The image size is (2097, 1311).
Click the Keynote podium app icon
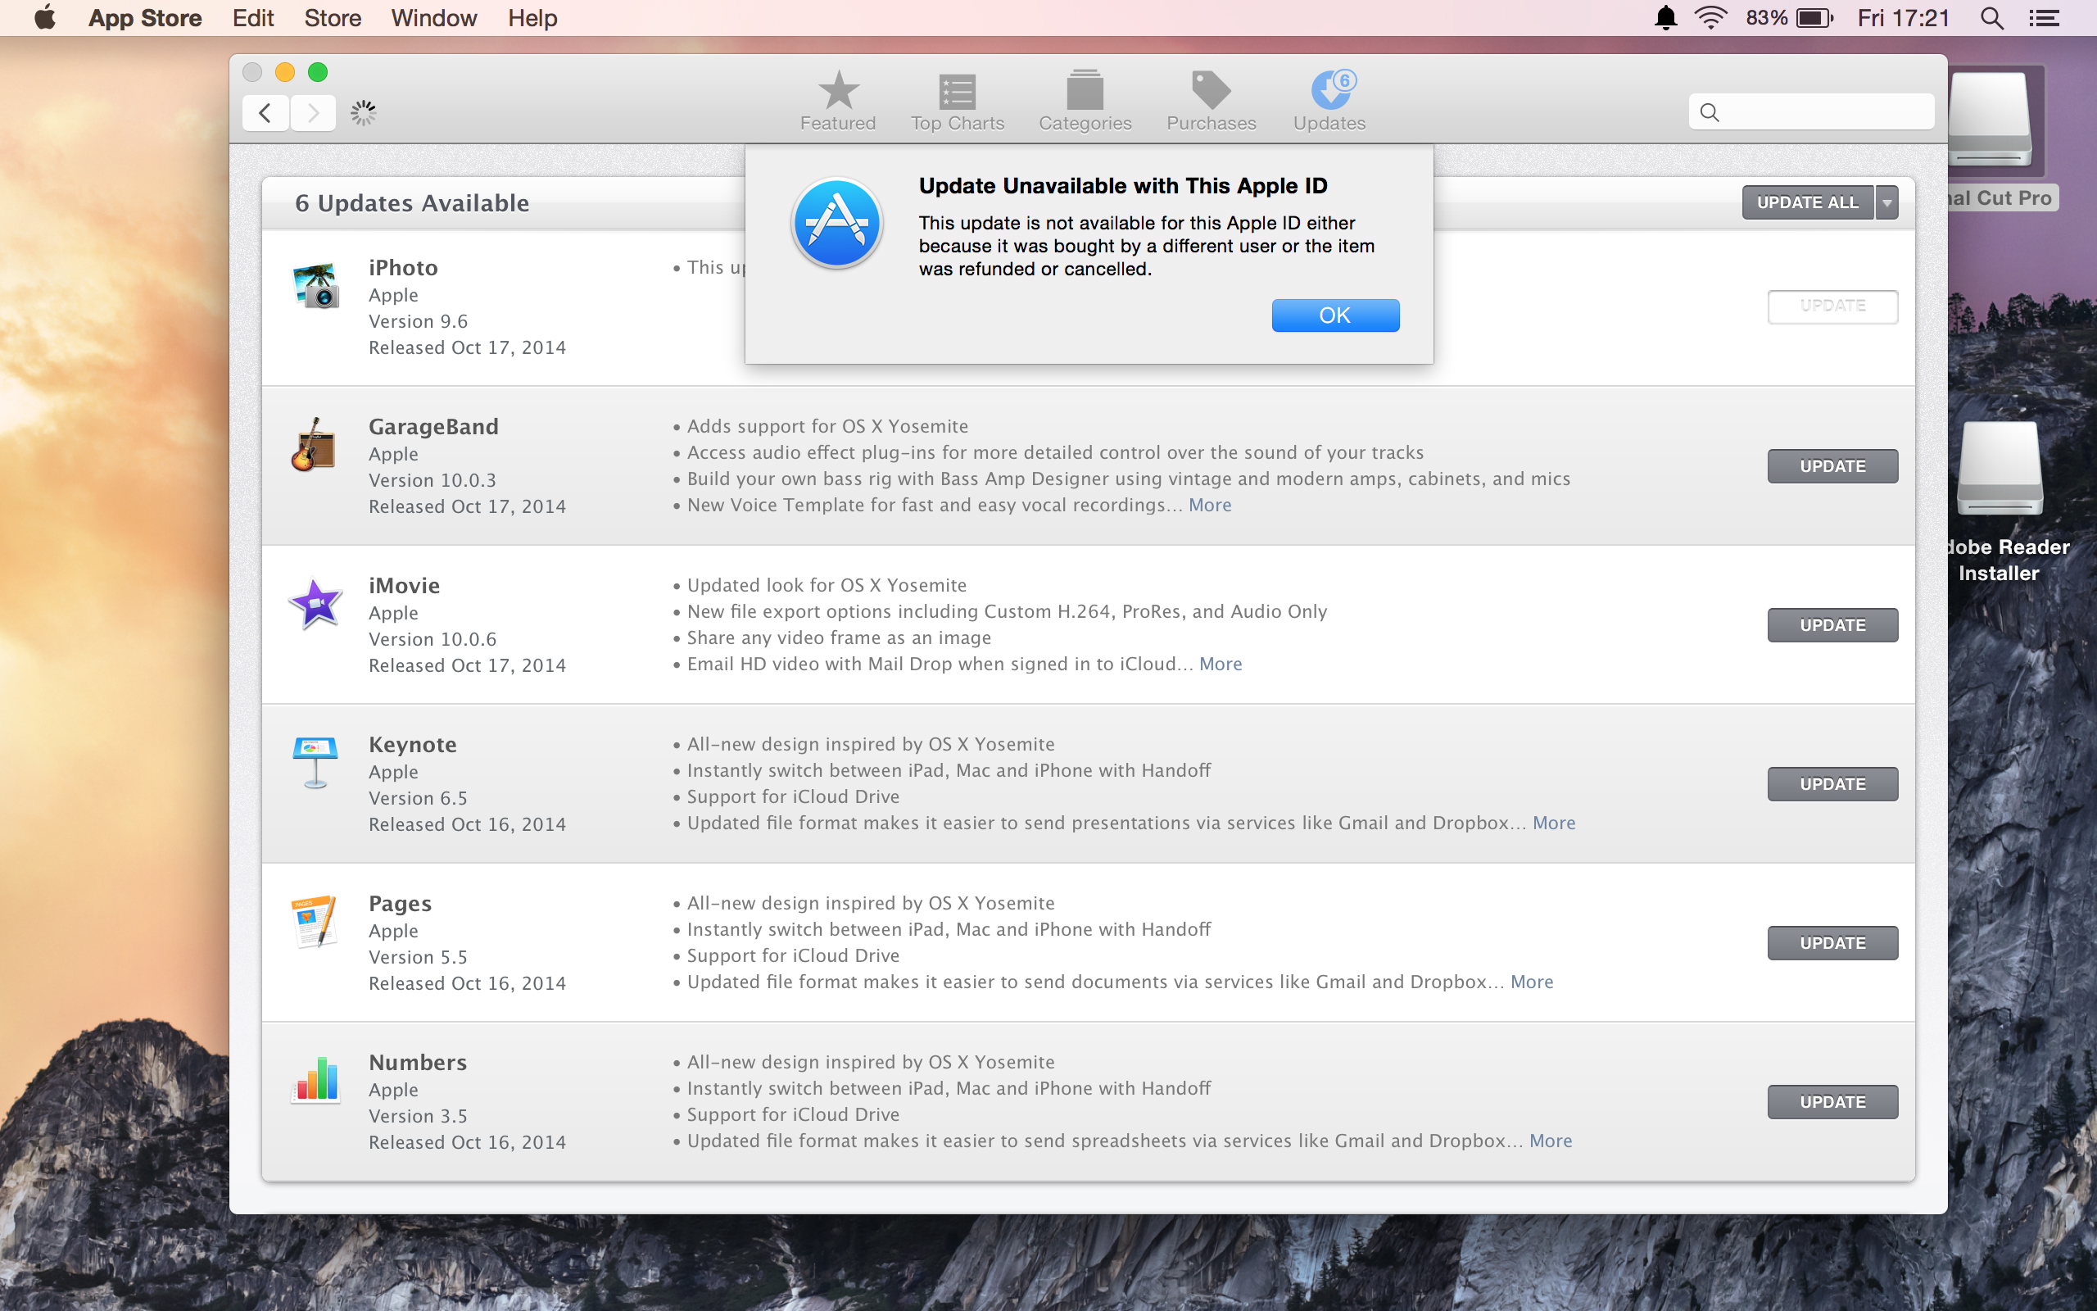[315, 762]
